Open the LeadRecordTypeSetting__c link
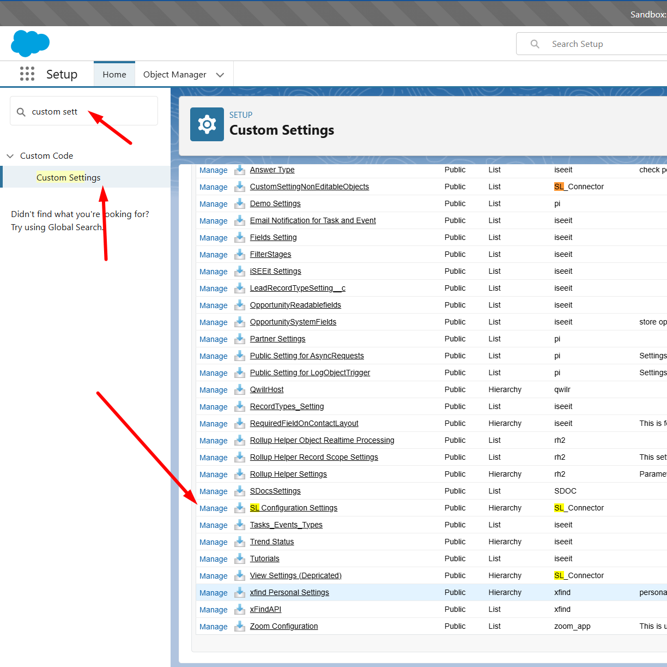This screenshot has height=667, width=667. coord(298,288)
